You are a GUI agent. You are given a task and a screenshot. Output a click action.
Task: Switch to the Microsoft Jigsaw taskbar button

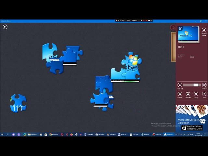click(169, 135)
